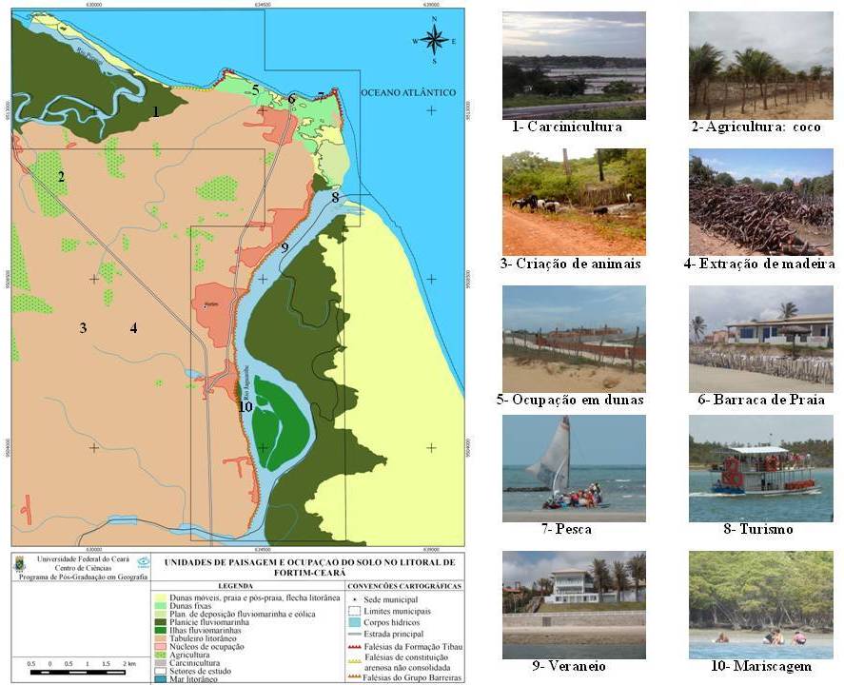Pick the Planície fluviomarinha dark green swatch
The height and width of the screenshot is (685, 844).
click(160, 621)
